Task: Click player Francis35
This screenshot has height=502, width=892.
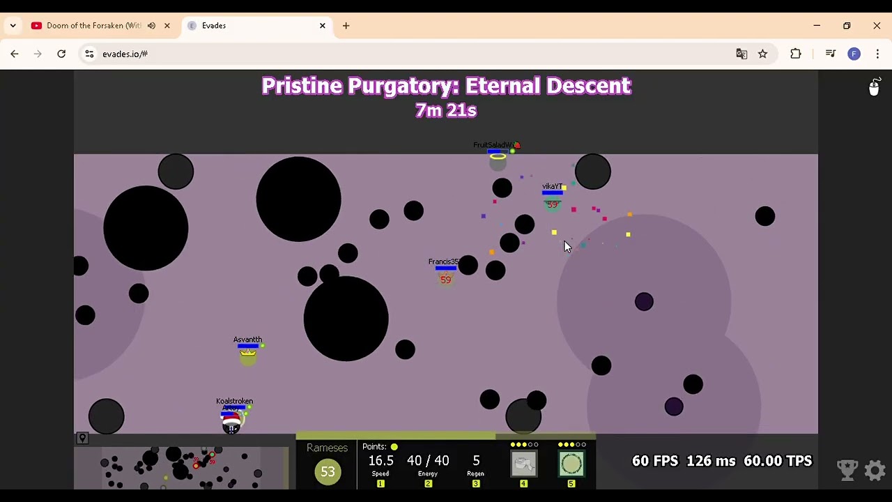Action: pyautogui.click(x=446, y=279)
